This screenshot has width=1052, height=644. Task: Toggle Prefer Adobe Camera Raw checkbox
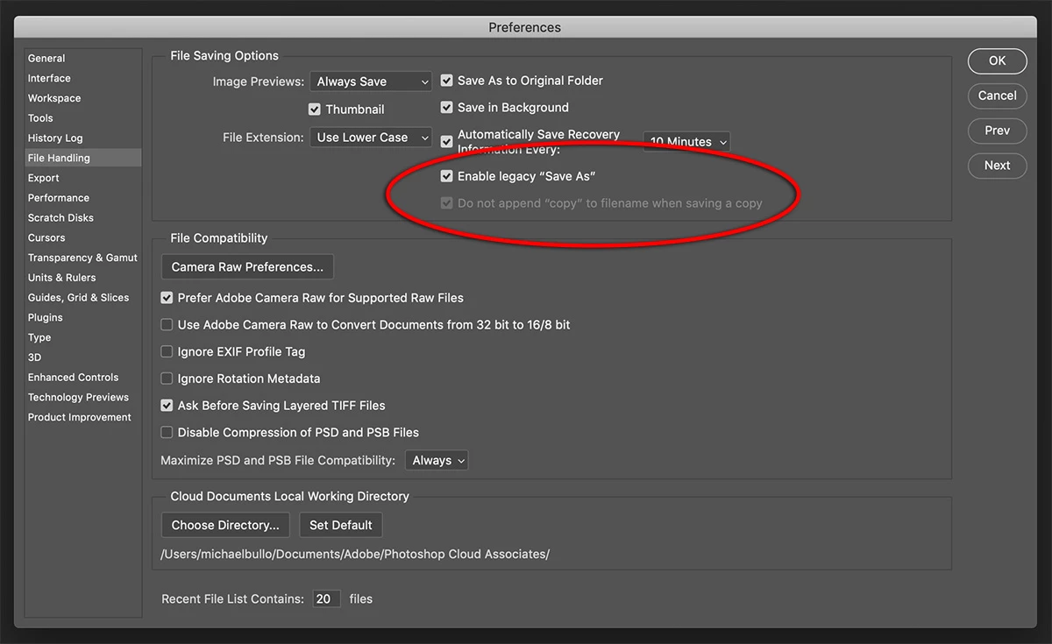pyautogui.click(x=167, y=298)
